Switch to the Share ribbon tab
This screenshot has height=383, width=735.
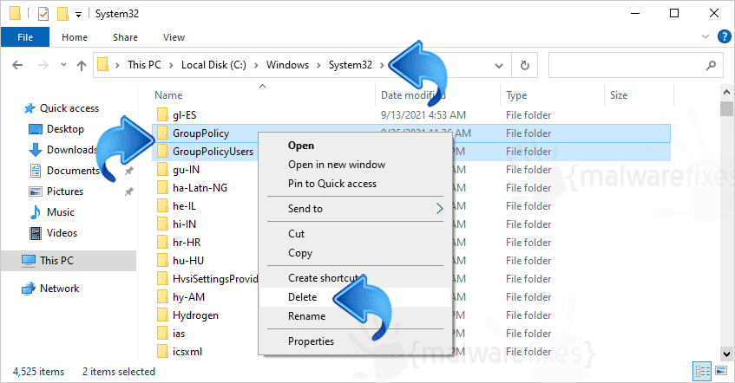[x=125, y=37]
